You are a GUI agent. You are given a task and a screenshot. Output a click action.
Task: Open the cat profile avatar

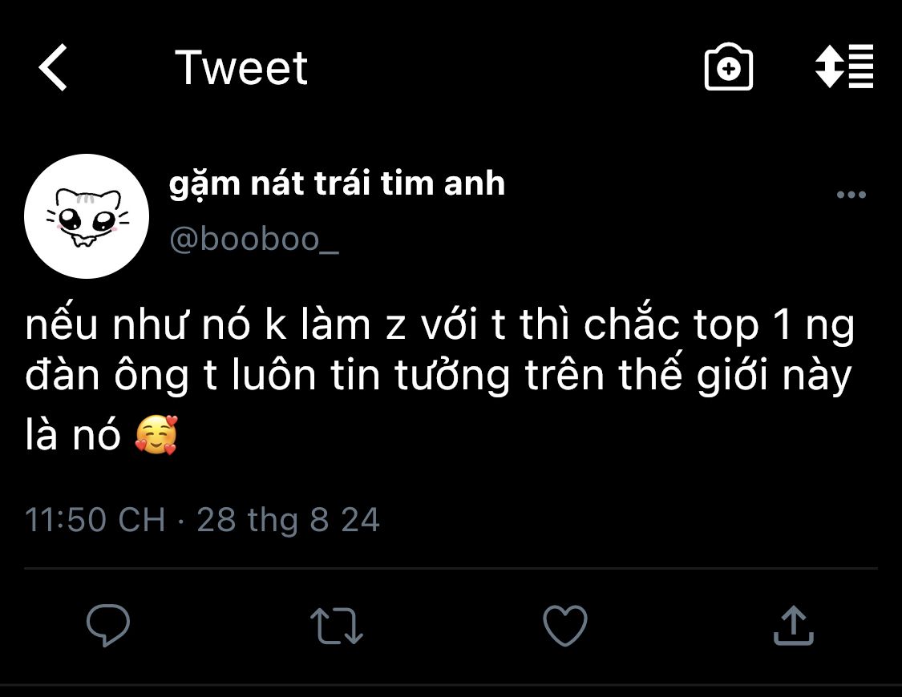click(x=87, y=216)
